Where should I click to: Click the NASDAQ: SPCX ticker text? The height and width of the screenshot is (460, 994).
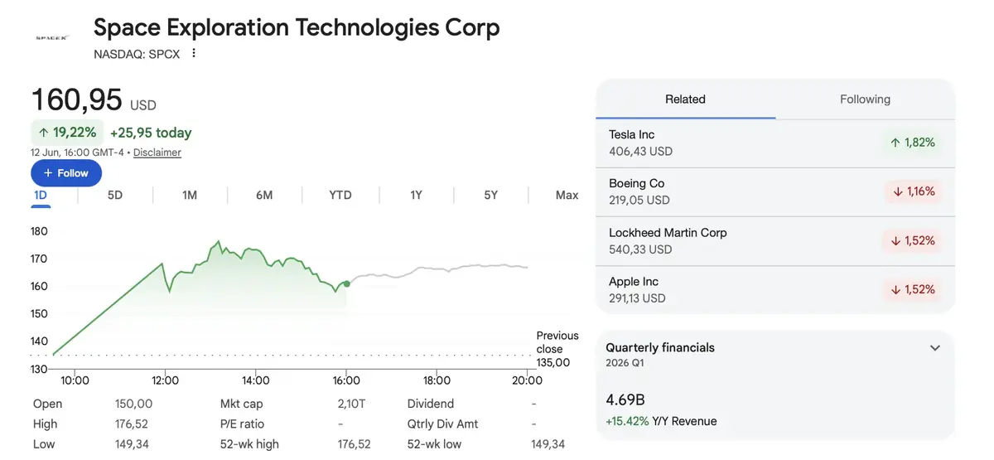137,54
